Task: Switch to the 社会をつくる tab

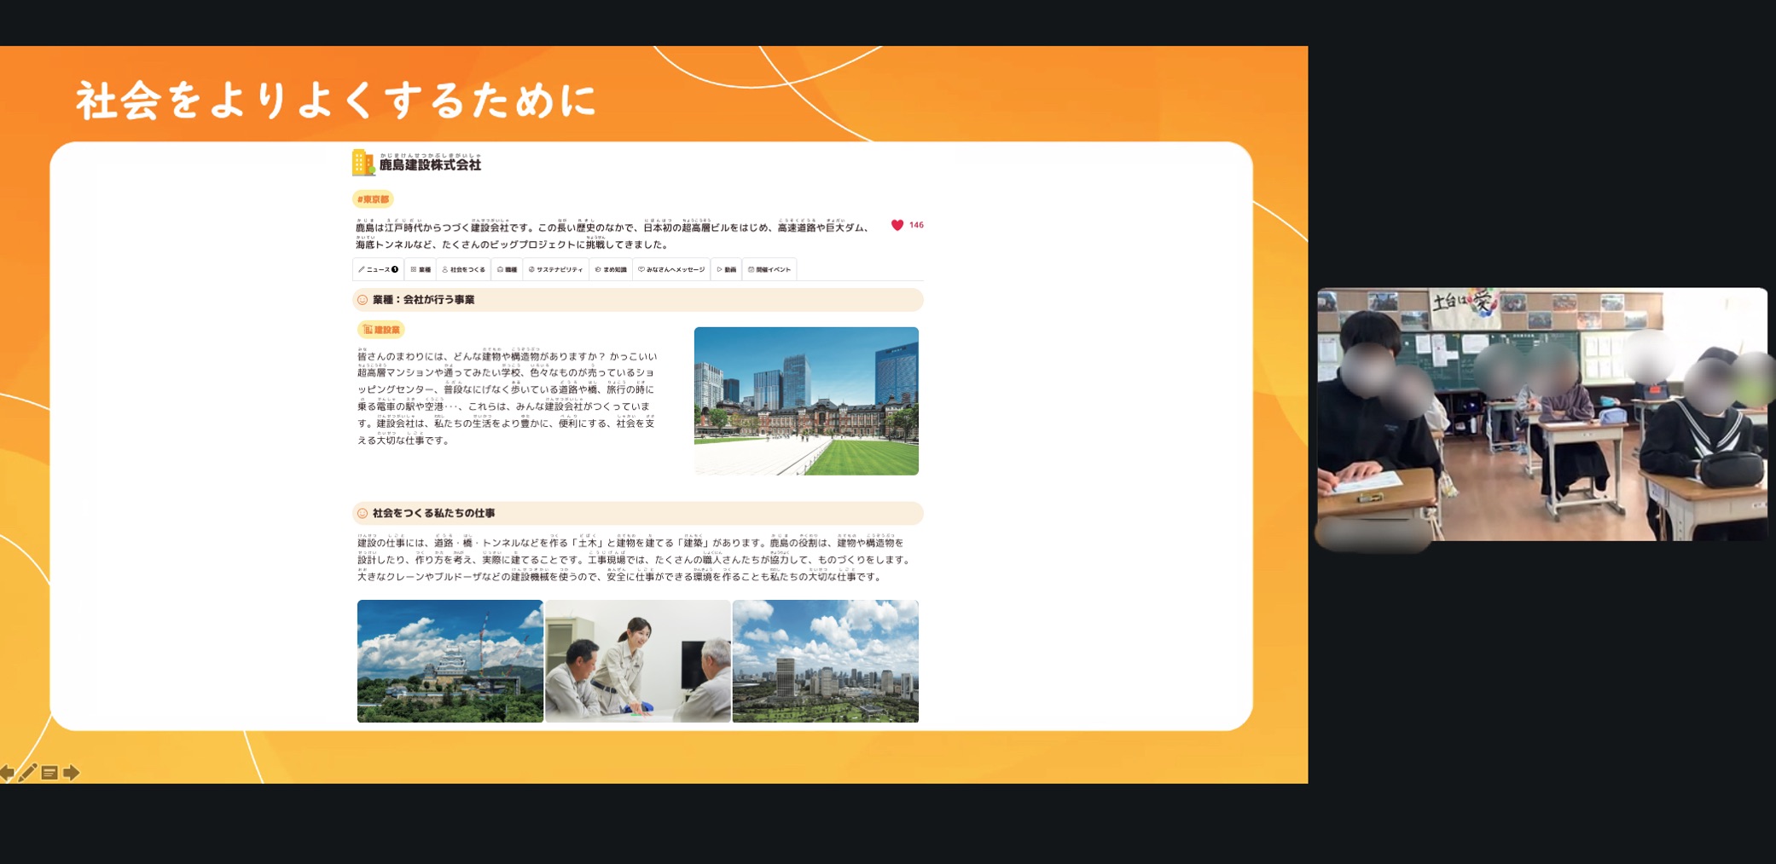Action: 464,269
